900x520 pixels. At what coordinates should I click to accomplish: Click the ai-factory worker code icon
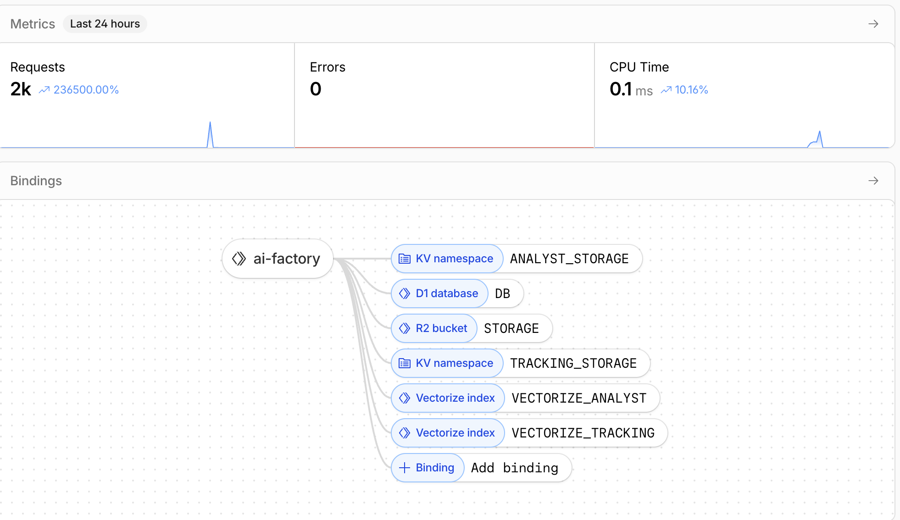239,259
